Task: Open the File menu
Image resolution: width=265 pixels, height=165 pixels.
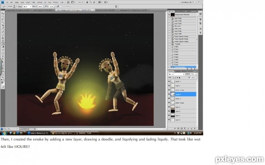Action: (x=7, y=2)
